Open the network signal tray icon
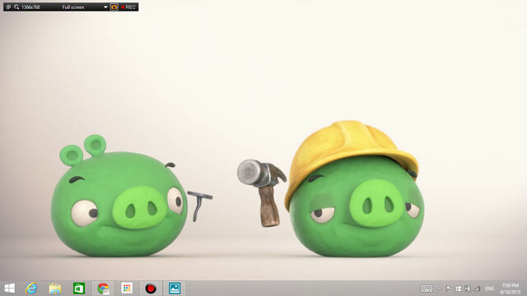Screen dimensions: 527x296 pos(477,289)
